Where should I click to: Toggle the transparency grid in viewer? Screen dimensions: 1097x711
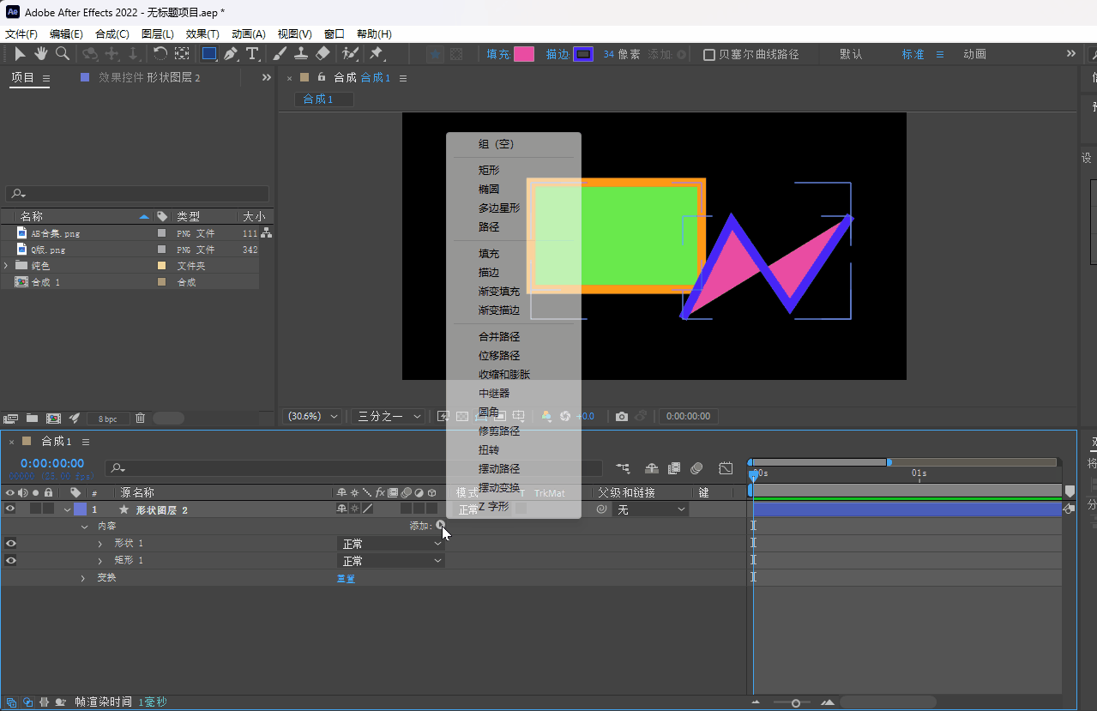tap(462, 416)
